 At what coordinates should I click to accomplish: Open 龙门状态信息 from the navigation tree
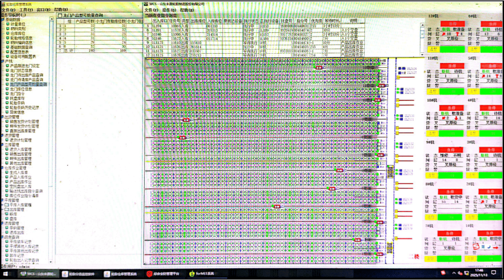pyautogui.click(x=22, y=71)
